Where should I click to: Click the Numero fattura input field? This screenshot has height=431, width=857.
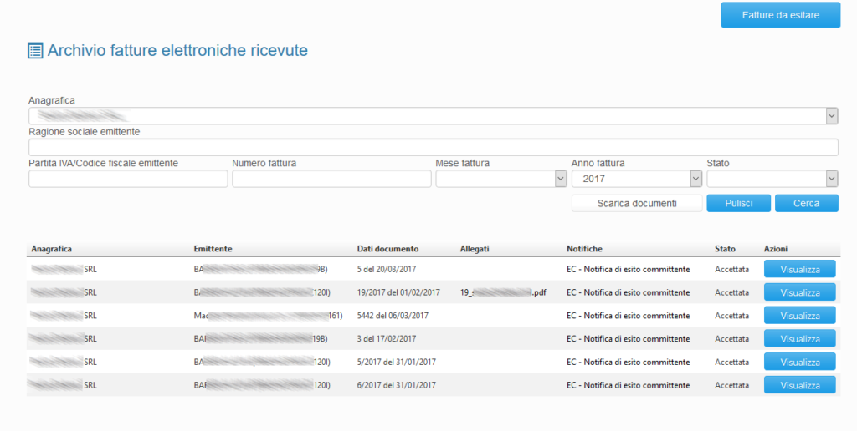(331, 179)
